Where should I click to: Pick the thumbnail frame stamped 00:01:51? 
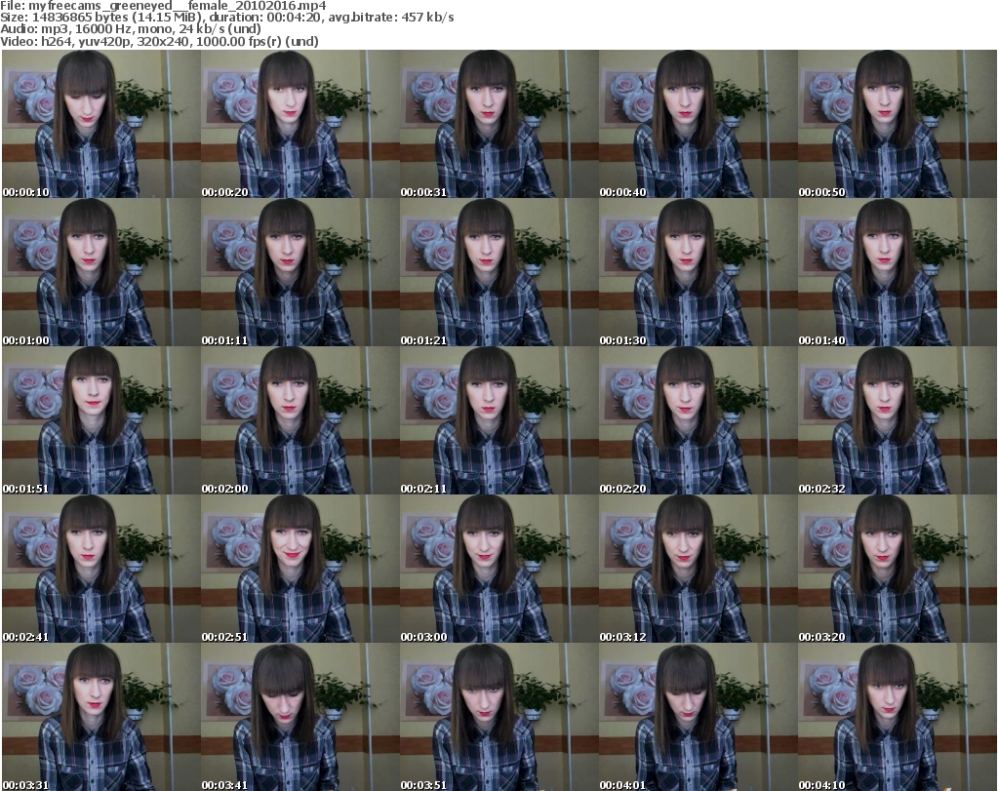click(101, 420)
